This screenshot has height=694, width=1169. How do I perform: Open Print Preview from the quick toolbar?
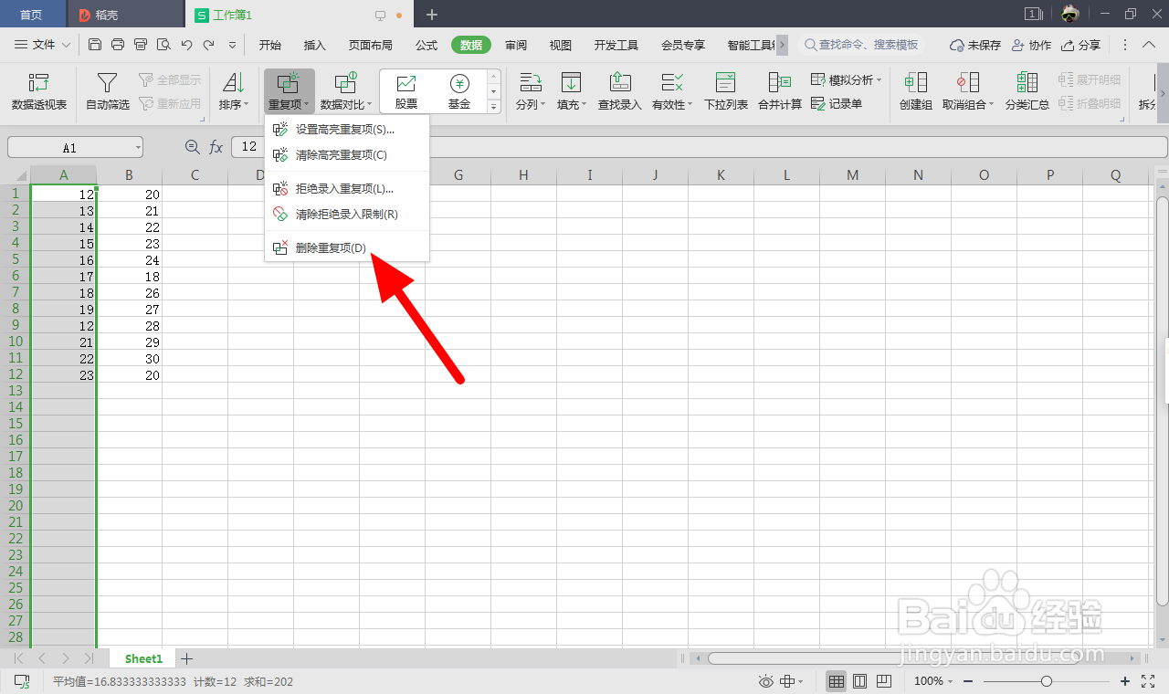163,45
